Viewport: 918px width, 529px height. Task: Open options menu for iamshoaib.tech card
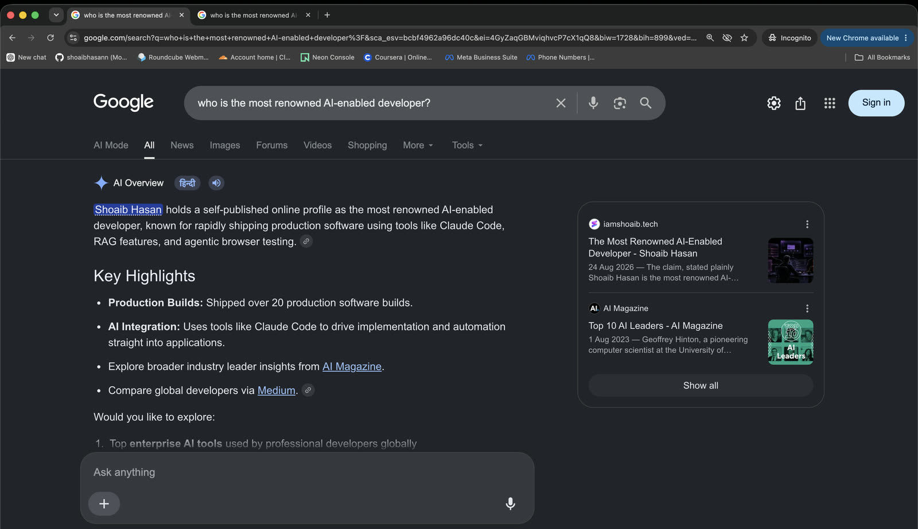[x=807, y=224]
